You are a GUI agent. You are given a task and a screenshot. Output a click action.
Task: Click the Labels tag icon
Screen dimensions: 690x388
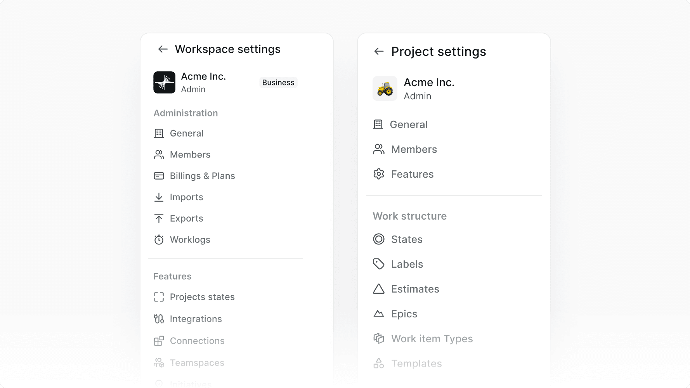coord(378,264)
